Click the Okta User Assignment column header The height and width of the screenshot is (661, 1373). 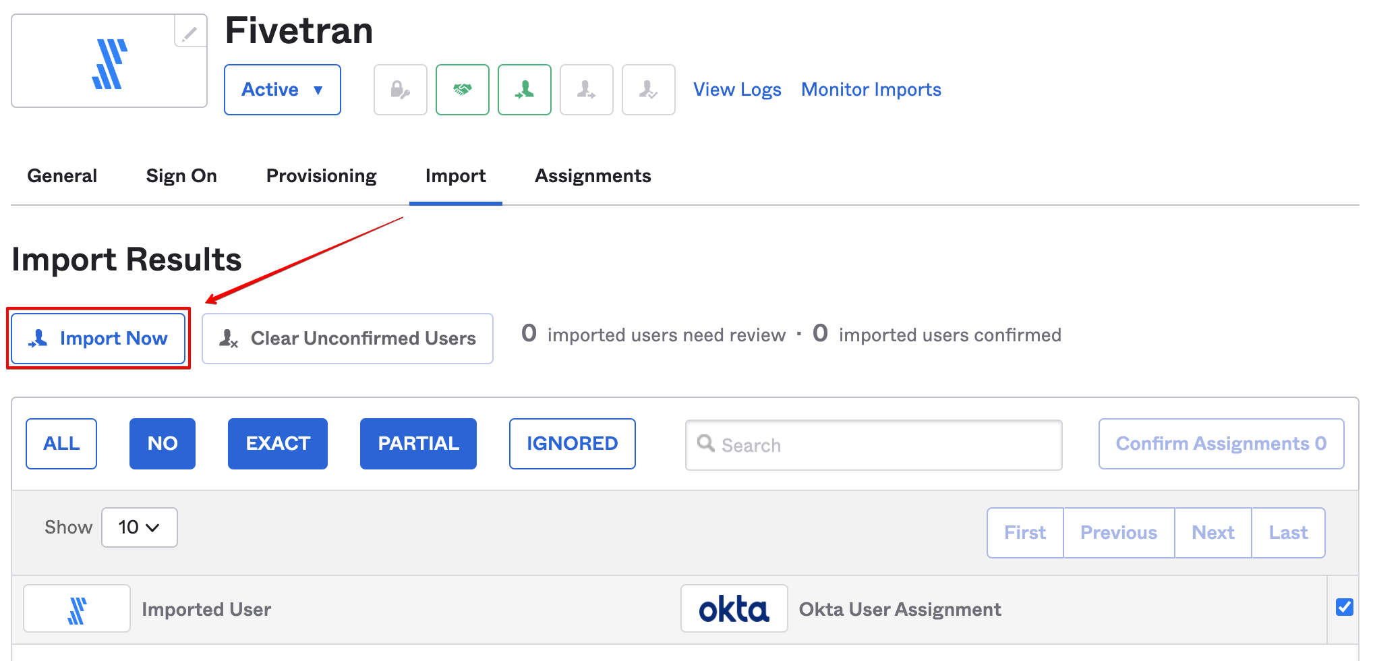pos(900,610)
